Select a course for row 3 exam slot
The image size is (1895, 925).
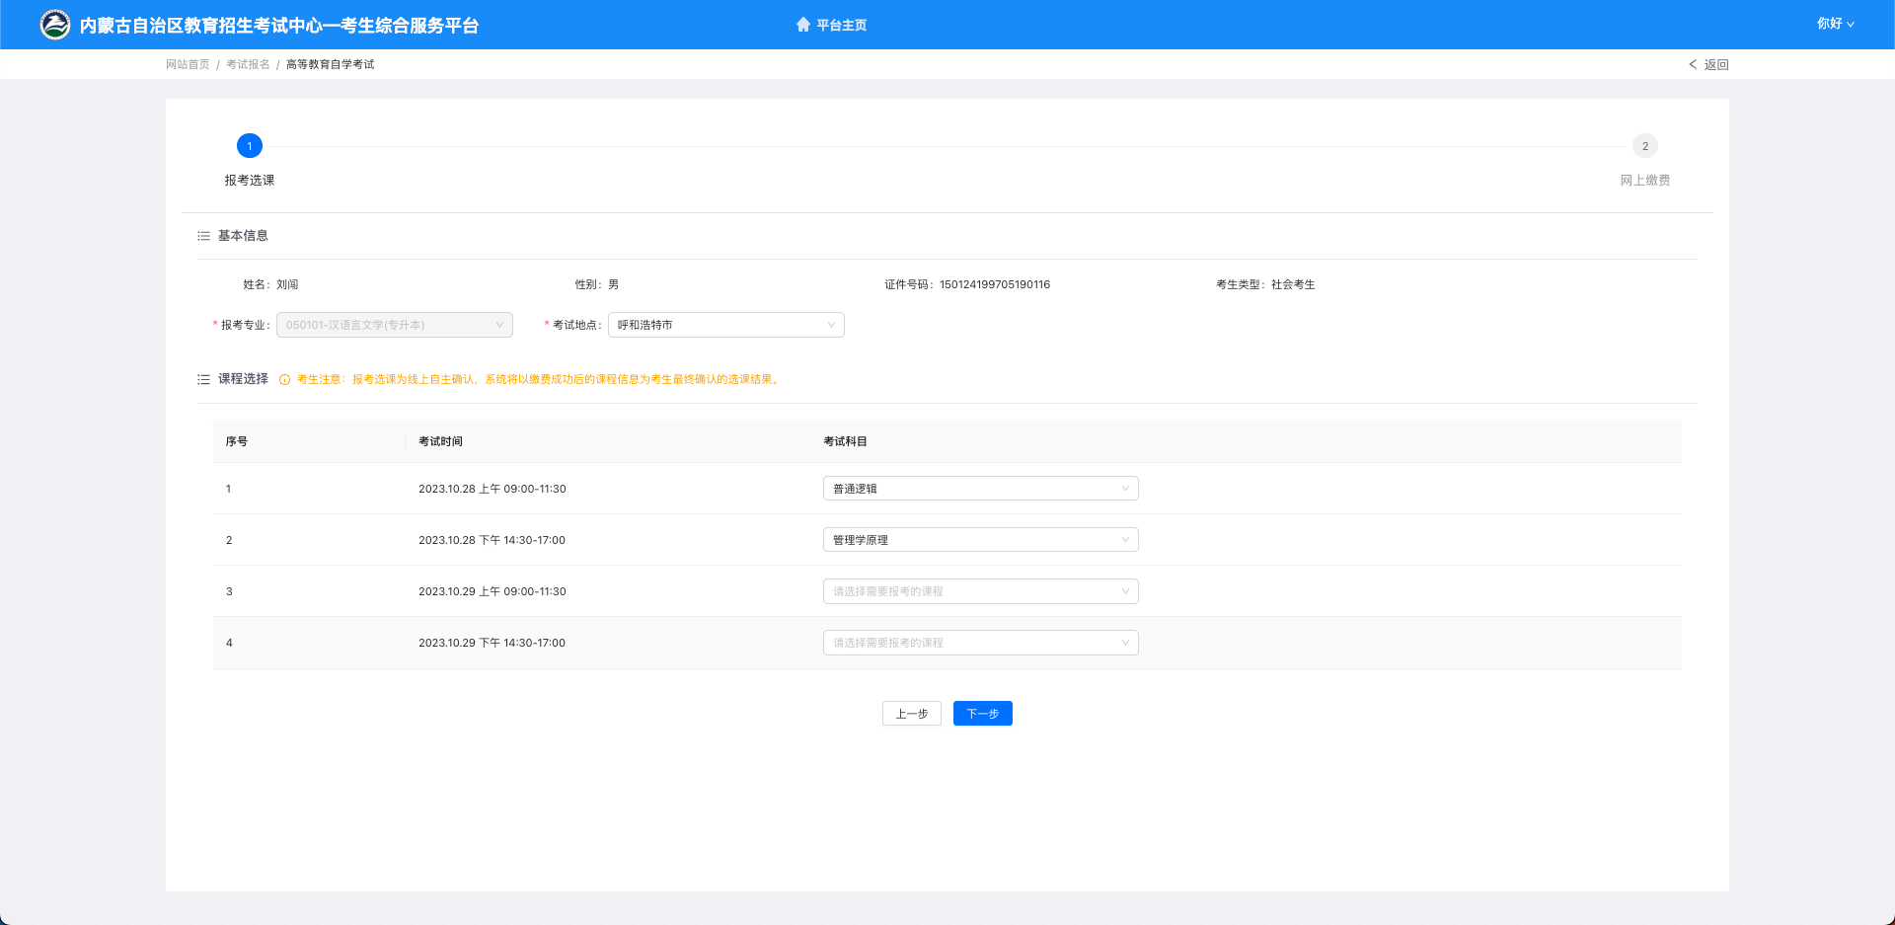[980, 591]
